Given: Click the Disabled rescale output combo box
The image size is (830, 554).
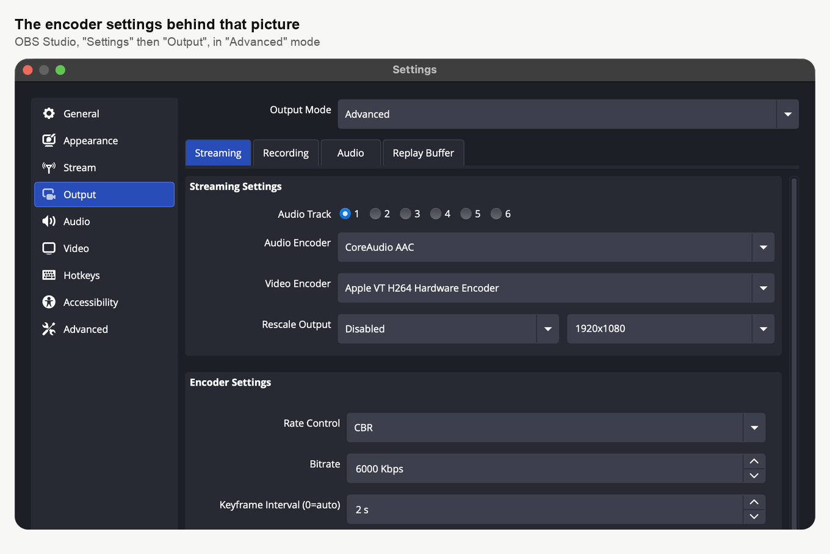Looking at the screenshot, I should point(449,329).
